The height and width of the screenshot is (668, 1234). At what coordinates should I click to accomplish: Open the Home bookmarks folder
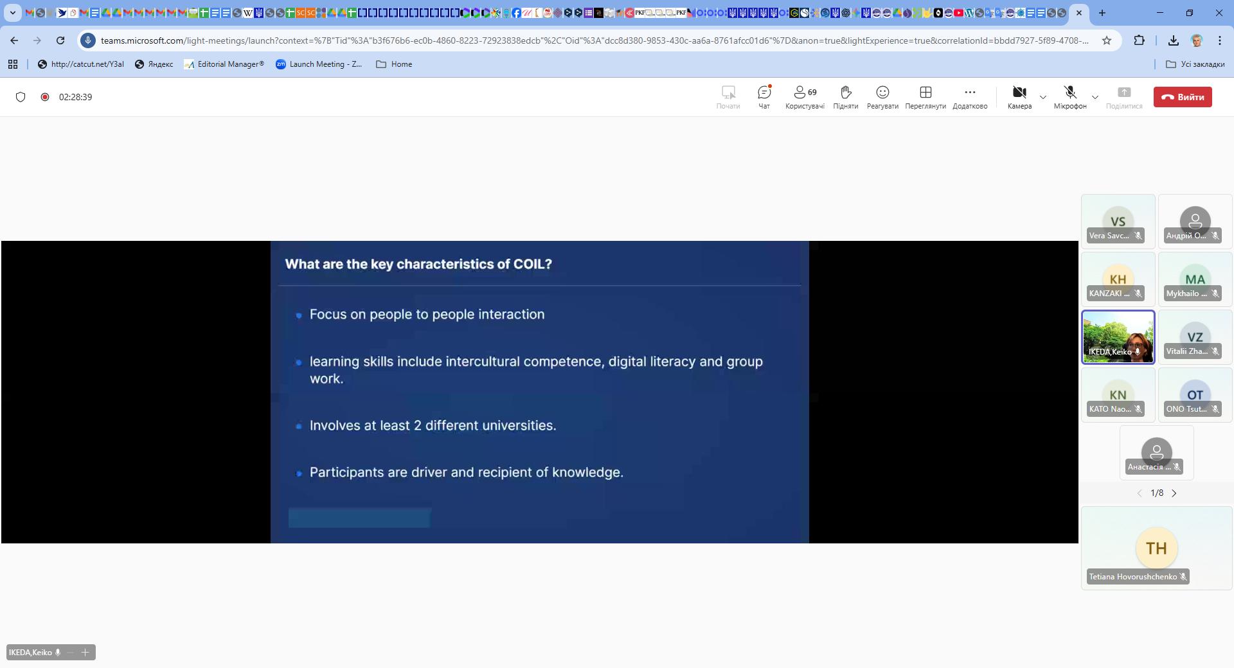tap(394, 64)
